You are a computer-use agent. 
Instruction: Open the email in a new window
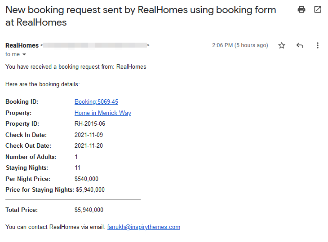[318, 9]
